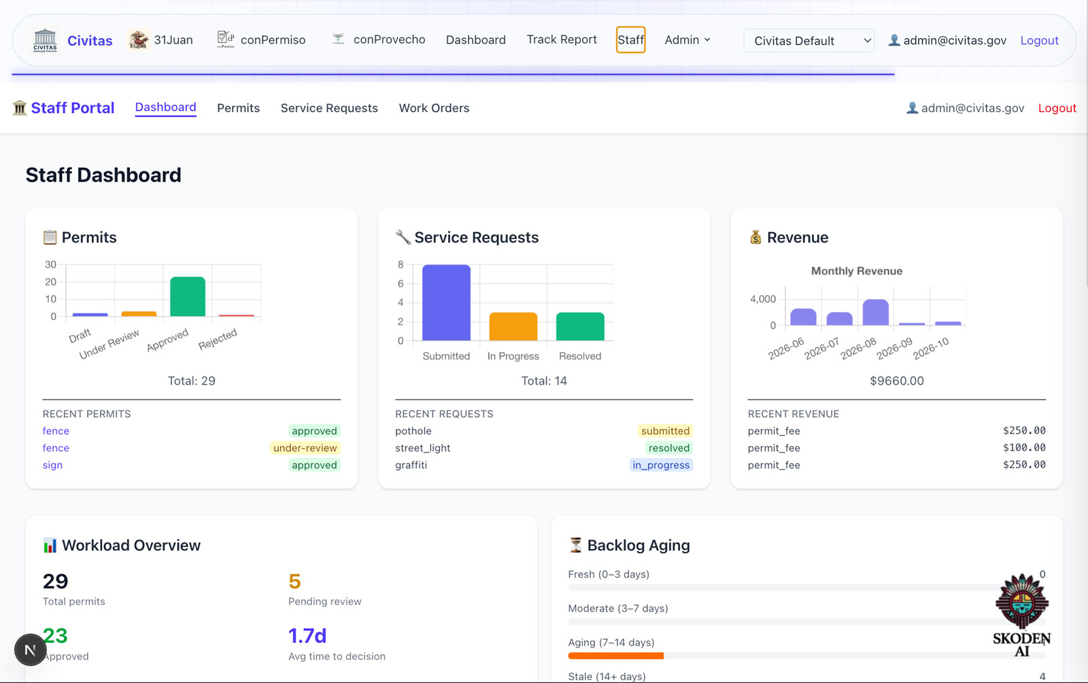Click the clipboard icon beside Permits heading

pos(50,237)
